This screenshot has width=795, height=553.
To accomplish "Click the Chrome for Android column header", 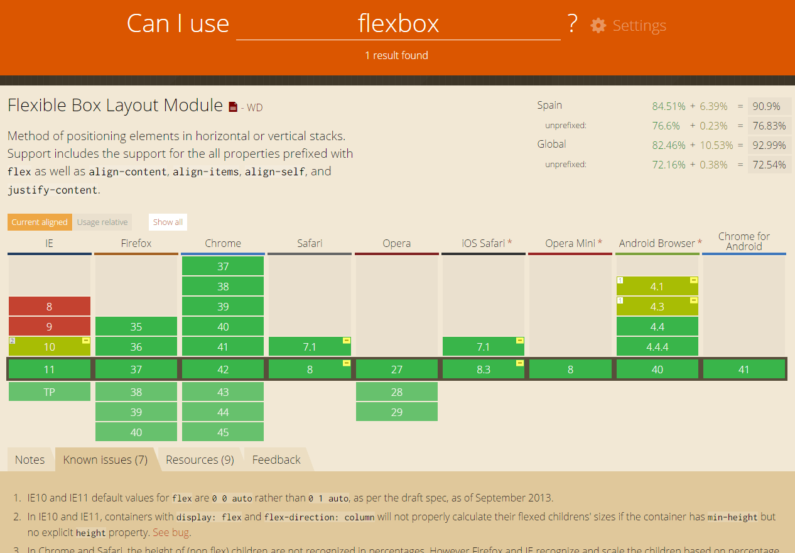I will tap(744, 241).
